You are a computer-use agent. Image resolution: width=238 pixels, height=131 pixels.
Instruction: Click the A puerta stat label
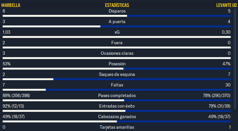117,21
